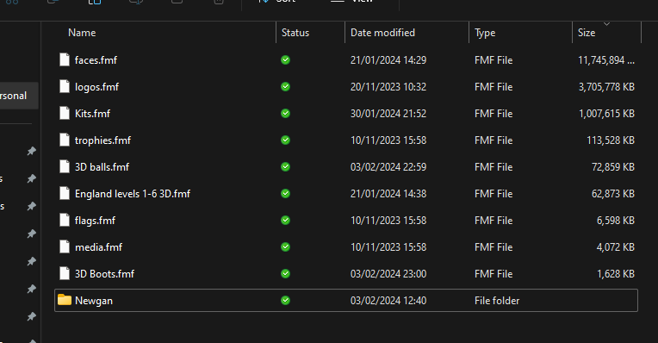Click the date 03/02/2024 23:00
Screen dimensions: 658x343
[x=388, y=274]
